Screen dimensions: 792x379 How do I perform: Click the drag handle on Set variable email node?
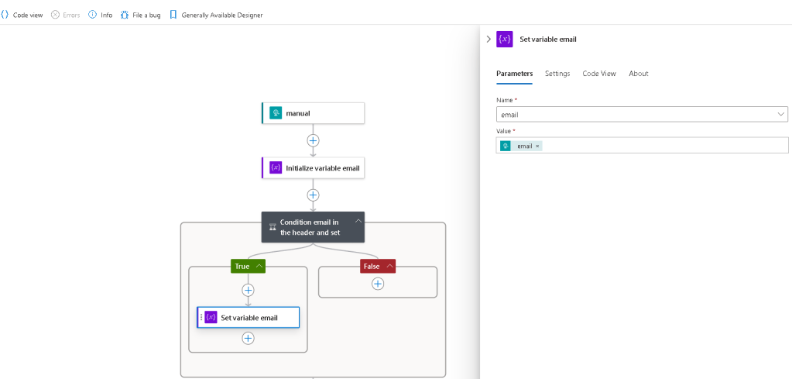click(x=201, y=317)
